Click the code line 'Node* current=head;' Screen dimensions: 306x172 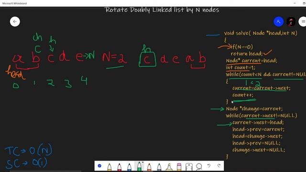click(251, 61)
